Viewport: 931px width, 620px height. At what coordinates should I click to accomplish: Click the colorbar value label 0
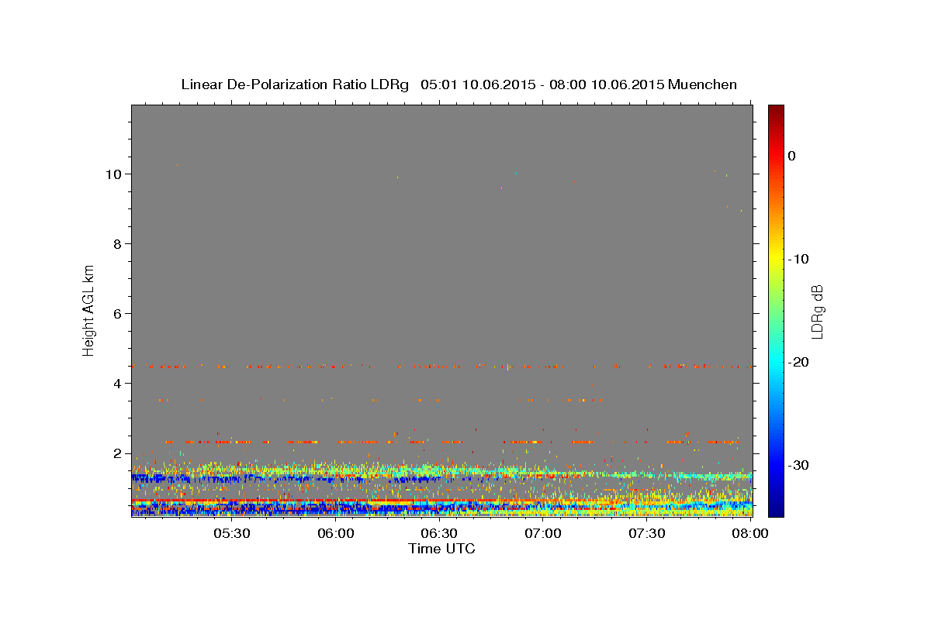[792, 156]
